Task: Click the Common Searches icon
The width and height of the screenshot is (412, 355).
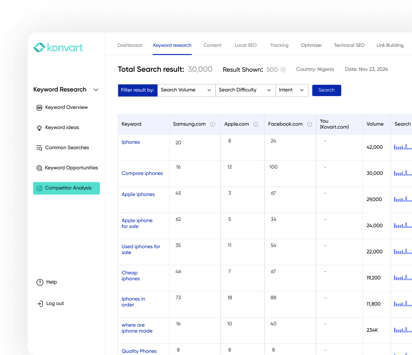Action: pyautogui.click(x=39, y=148)
